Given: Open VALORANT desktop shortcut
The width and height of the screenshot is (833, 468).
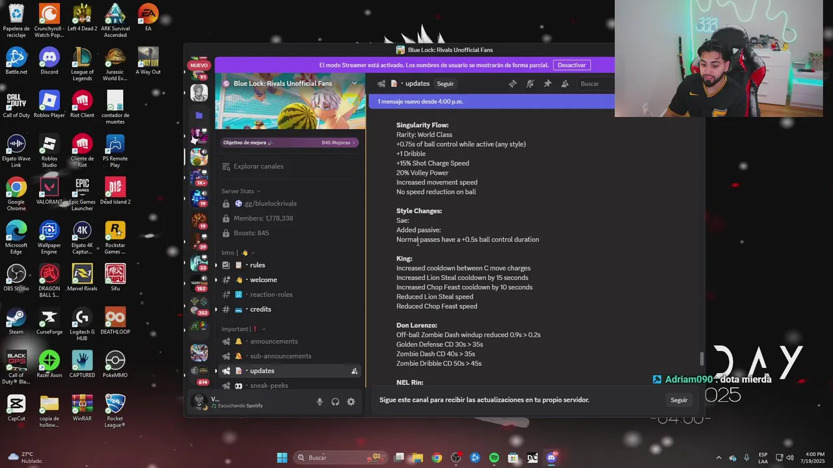Looking at the screenshot, I should click(x=49, y=191).
